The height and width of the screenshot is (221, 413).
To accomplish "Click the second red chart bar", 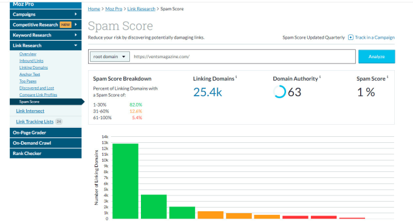I will 324,217.
